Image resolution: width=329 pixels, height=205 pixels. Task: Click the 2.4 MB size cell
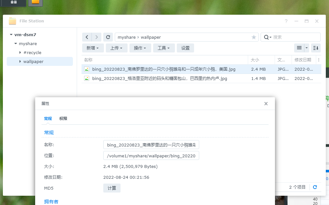[x=258, y=69]
